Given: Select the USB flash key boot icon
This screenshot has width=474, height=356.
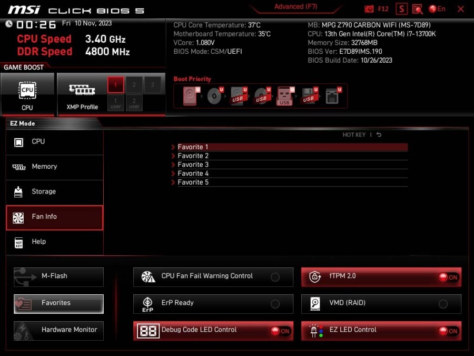Looking at the screenshot, I should (x=285, y=96).
